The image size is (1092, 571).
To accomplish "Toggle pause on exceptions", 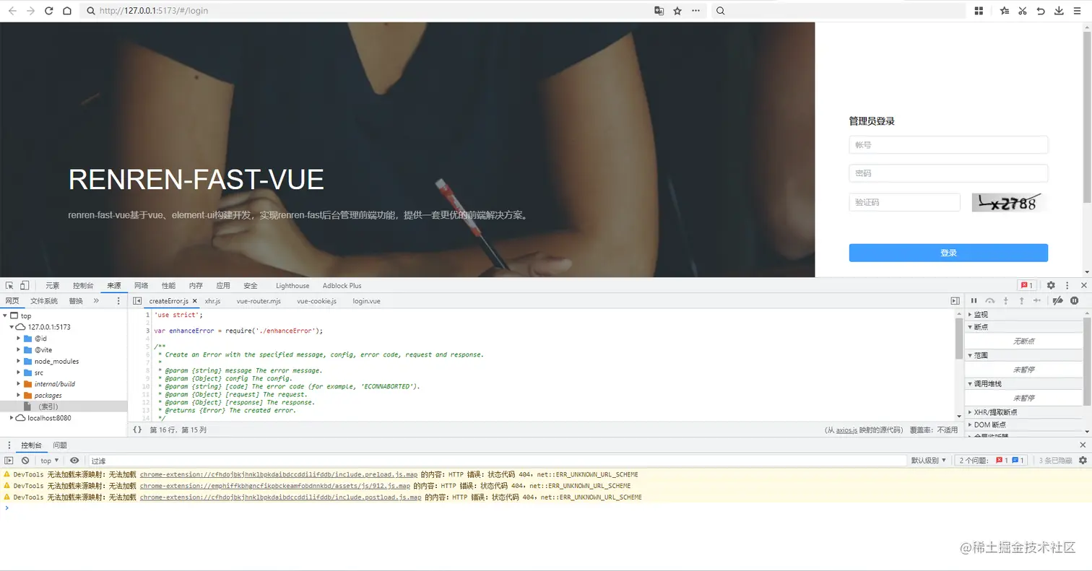I will (x=1075, y=301).
